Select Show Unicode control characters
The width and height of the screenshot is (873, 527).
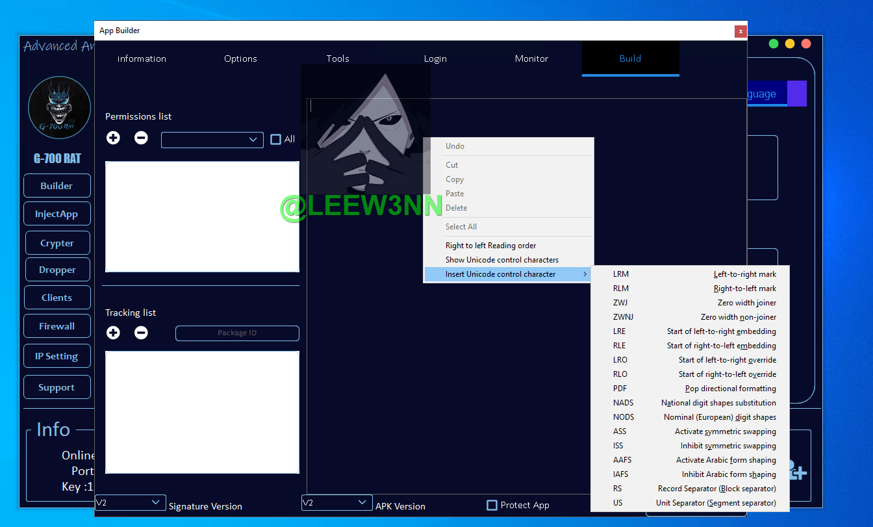click(501, 260)
